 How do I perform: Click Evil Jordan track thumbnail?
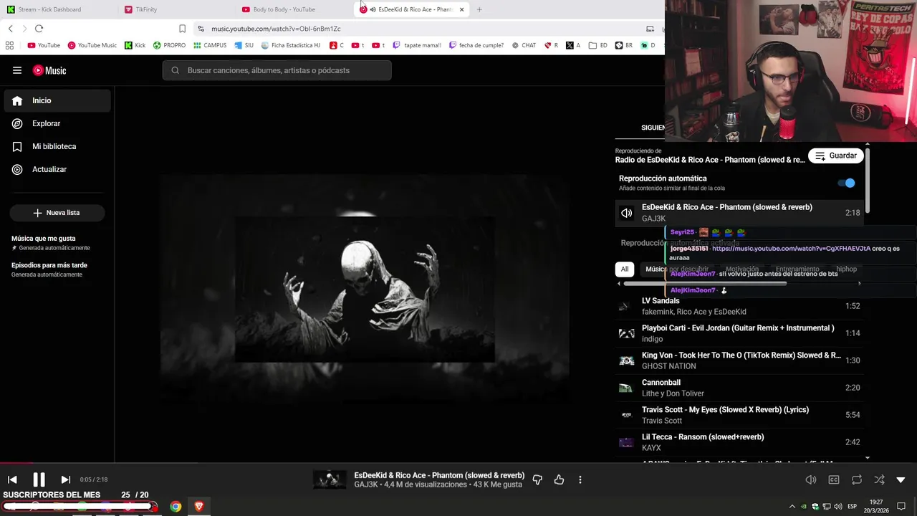coord(626,333)
